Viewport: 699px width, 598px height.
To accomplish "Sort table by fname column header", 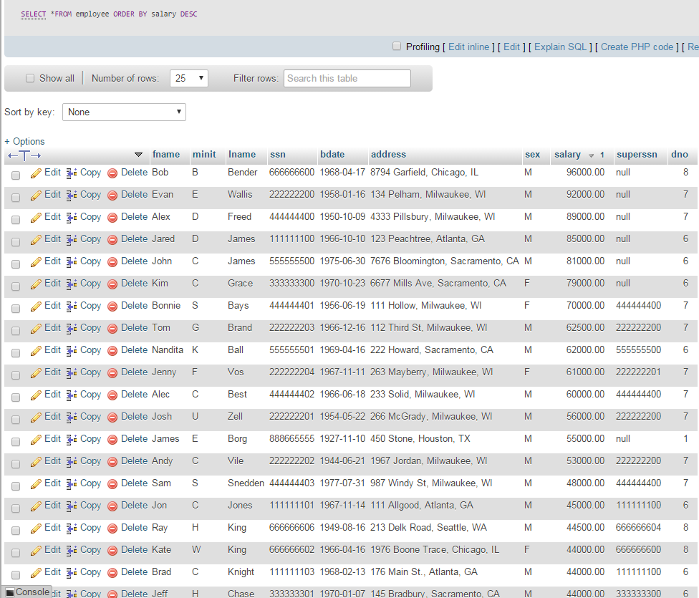I will click(166, 154).
